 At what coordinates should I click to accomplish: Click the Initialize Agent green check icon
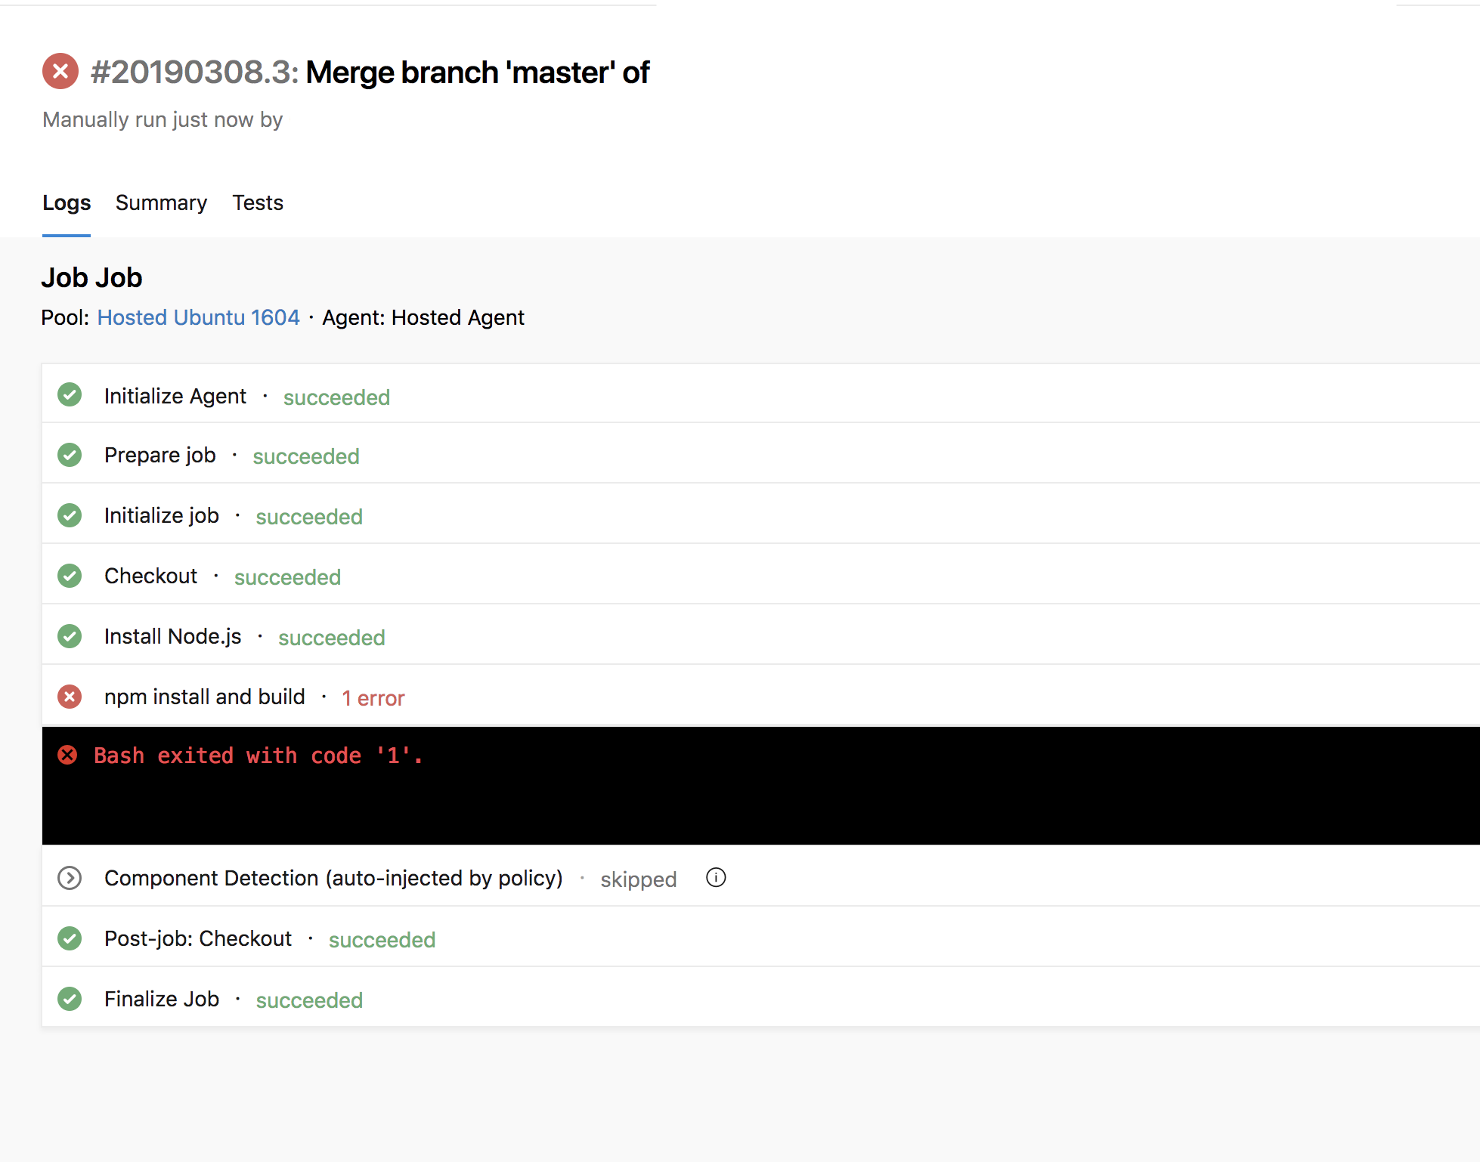[x=70, y=395]
